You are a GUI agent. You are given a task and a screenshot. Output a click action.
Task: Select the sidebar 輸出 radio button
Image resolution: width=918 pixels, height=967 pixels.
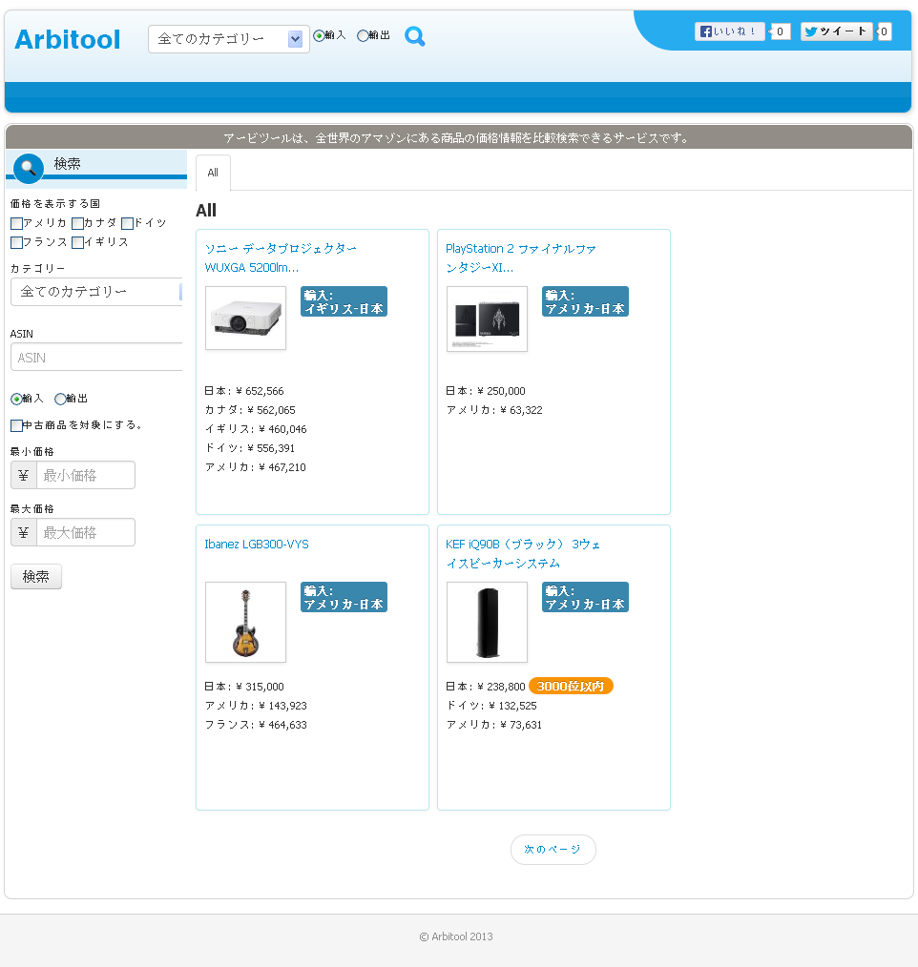click(x=60, y=399)
